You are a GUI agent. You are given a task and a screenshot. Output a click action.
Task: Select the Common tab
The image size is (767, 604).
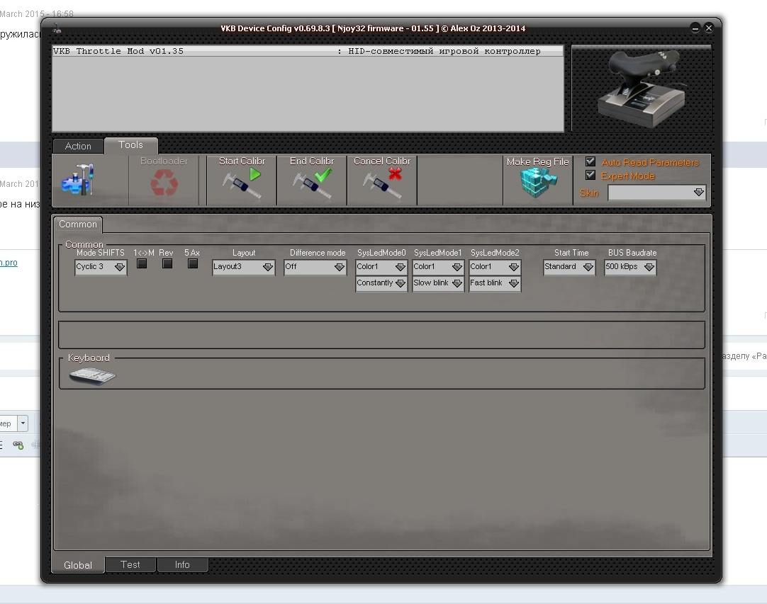tap(78, 224)
